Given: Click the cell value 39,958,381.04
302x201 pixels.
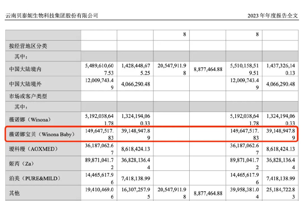Looking at the screenshot, I should [x=244, y=193].
